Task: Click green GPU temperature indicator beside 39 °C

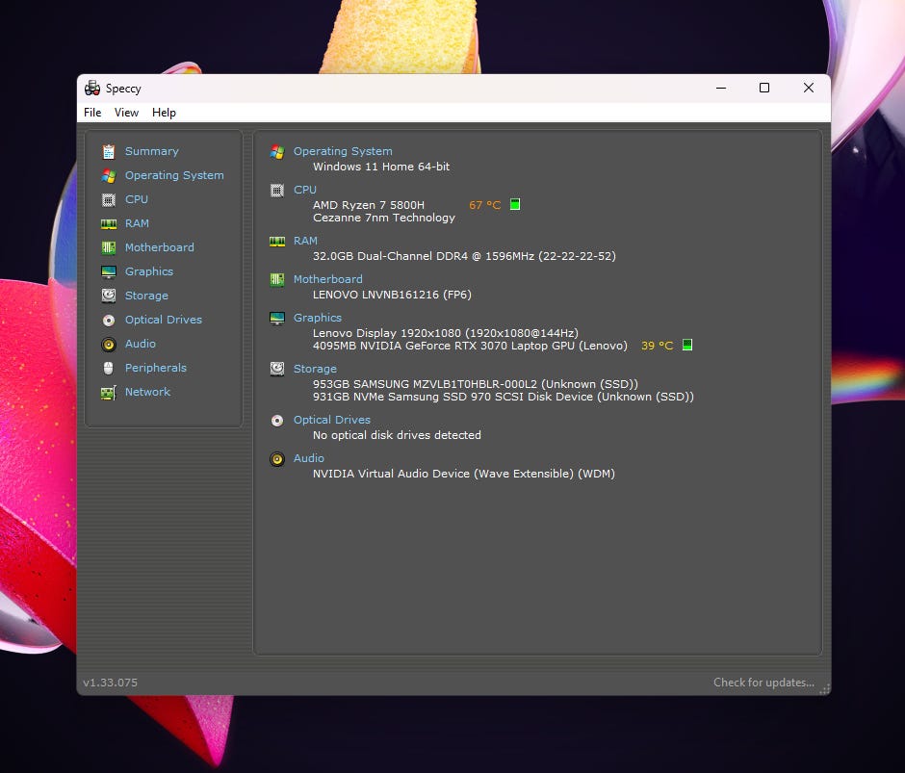Action: (687, 345)
